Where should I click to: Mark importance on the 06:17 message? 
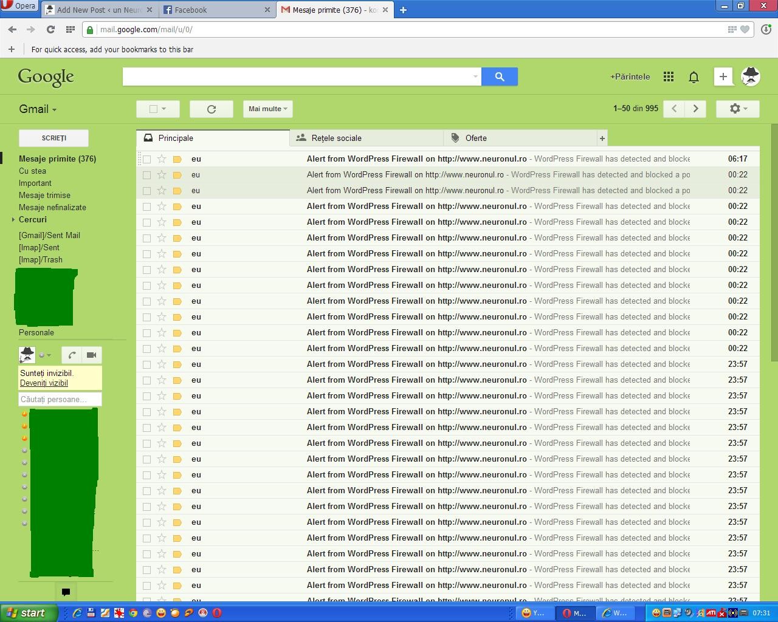[177, 159]
